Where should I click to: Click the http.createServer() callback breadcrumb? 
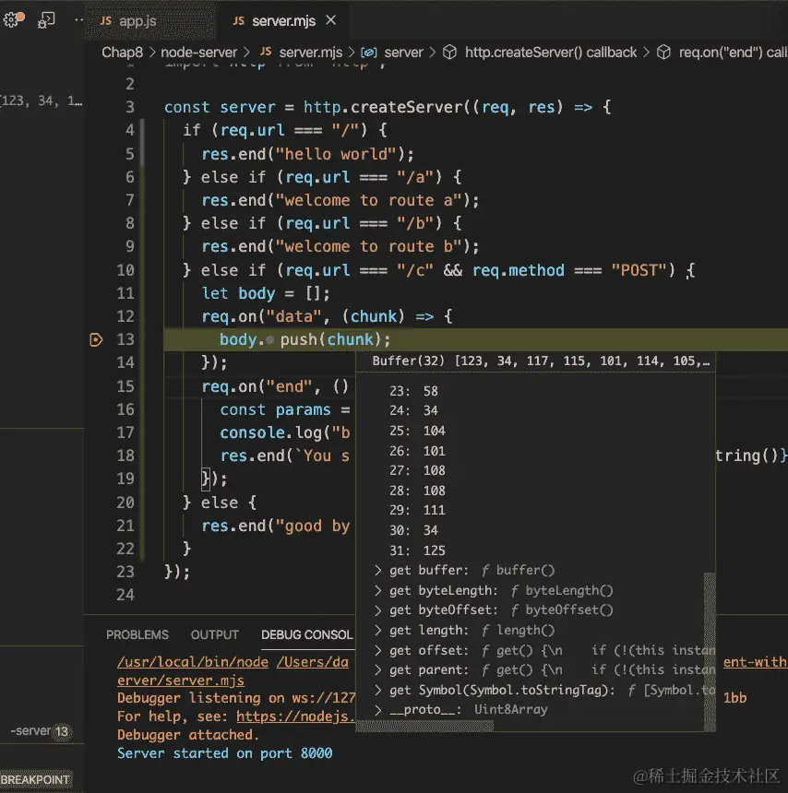[x=541, y=52]
